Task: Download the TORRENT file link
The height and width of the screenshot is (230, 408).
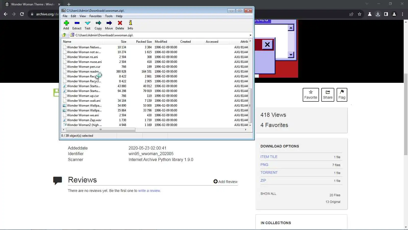Action: tap(269, 173)
